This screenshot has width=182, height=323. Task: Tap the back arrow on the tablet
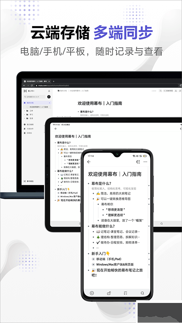tap(56, 129)
